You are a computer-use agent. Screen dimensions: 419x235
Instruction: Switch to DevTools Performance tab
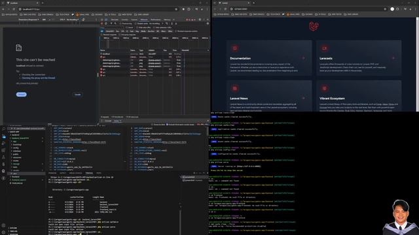(x=156, y=20)
